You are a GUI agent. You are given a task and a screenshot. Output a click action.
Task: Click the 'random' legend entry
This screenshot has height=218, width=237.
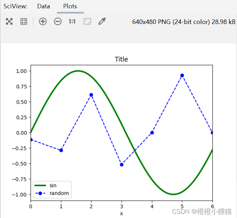pyautogui.click(x=59, y=193)
